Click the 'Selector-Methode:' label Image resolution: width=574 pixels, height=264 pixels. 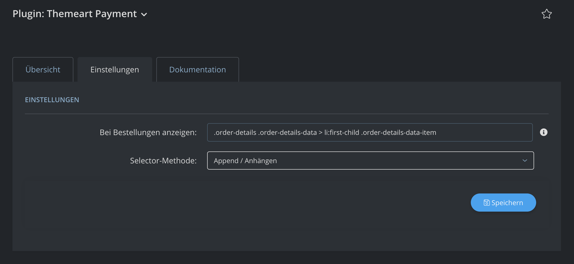(x=163, y=161)
